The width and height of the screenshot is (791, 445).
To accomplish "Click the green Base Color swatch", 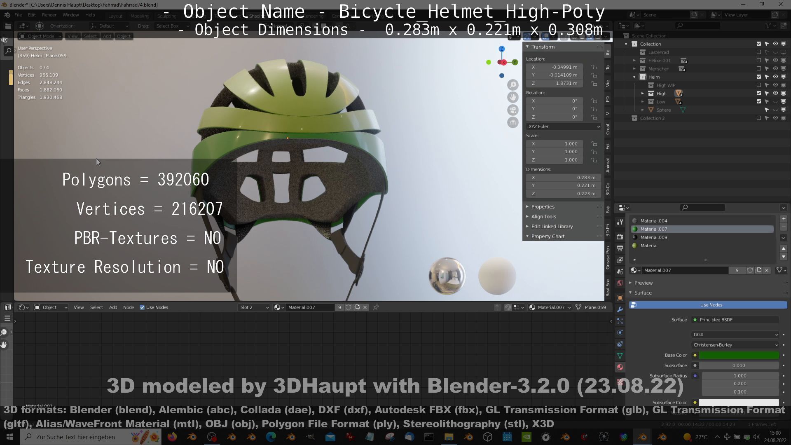I will tap(739, 355).
